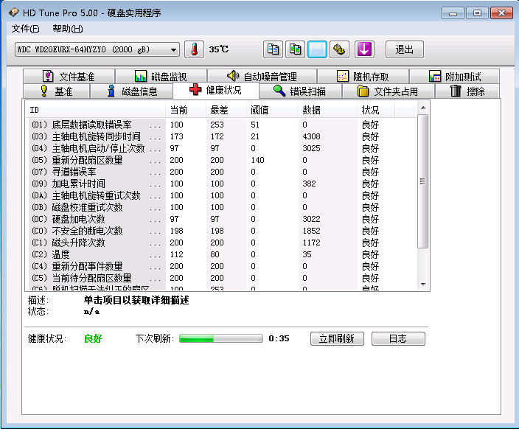The width and height of the screenshot is (519, 429).
Task: Switch to the 基准 tab
Action: 57,91
